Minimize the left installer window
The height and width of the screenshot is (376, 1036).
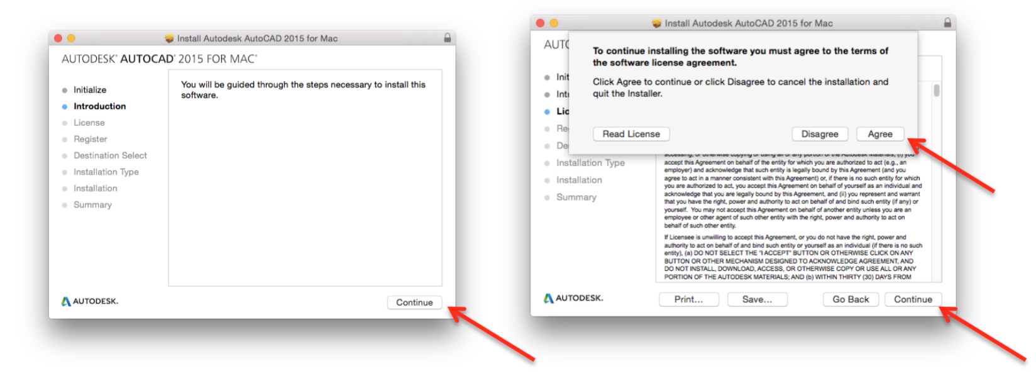[71, 38]
